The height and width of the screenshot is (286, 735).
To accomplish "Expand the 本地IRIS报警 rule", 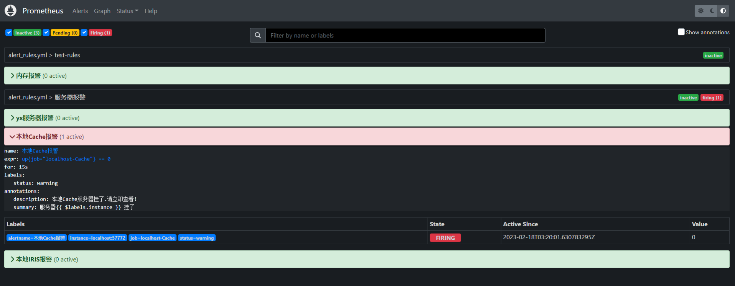I will pyautogui.click(x=367, y=259).
